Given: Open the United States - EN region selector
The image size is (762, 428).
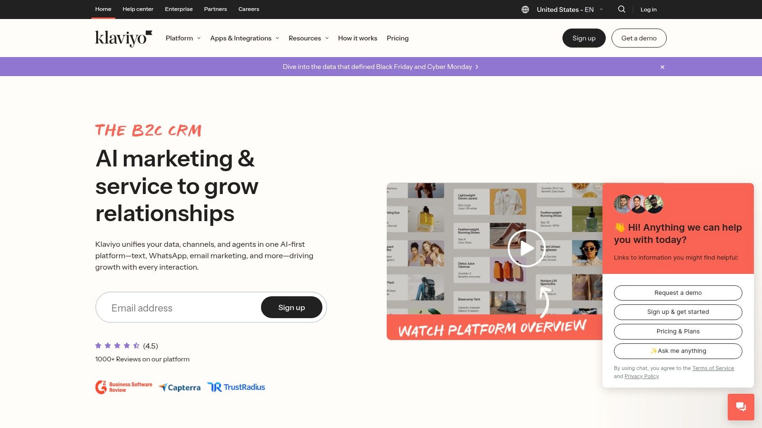Looking at the screenshot, I should coord(570,10).
